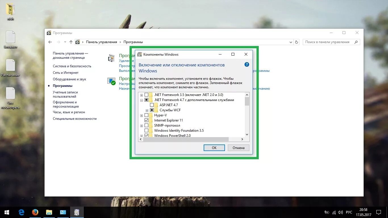Click the Компоненты Windows title bar icon

(139, 54)
